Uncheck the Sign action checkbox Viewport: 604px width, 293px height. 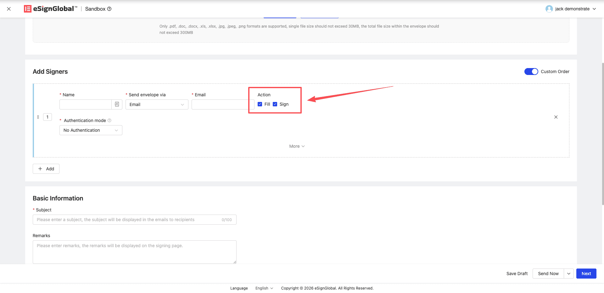[275, 104]
